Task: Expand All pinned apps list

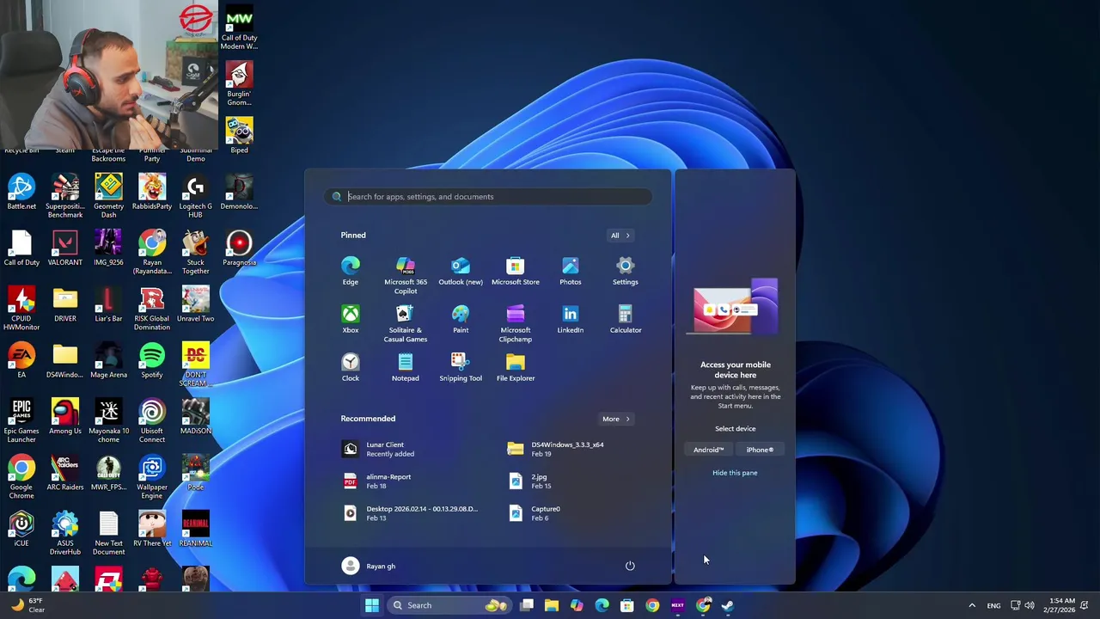Action: (620, 236)
